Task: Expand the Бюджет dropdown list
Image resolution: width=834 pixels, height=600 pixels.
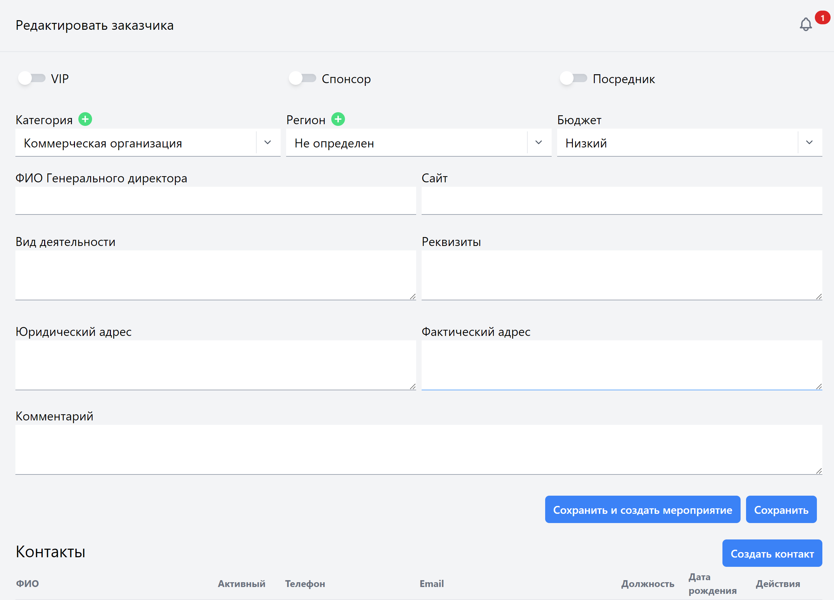Action: pos(809,143)
